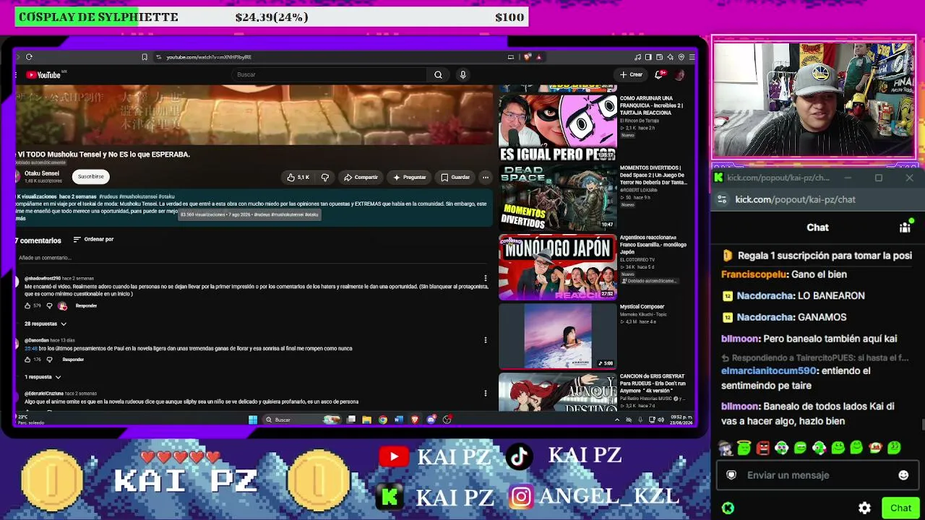Open options menu for @shadowfrost290 comment

tap(486, 278)
